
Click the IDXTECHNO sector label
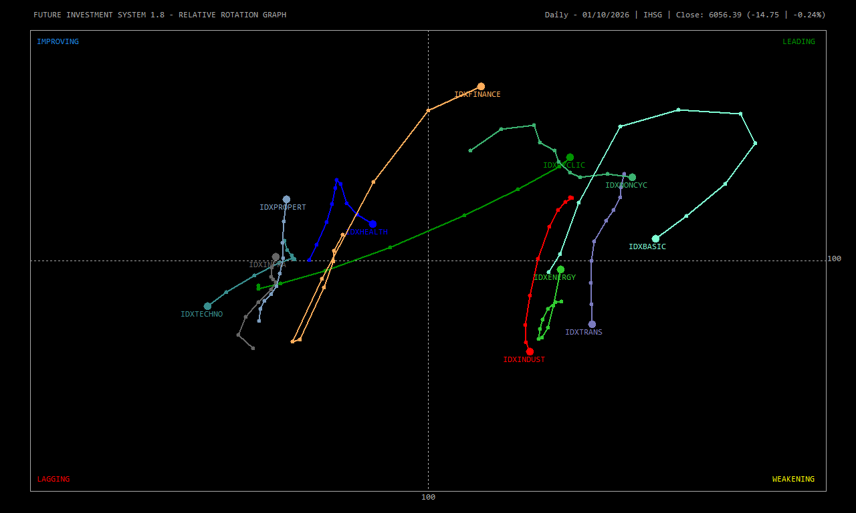click(202, 315)
